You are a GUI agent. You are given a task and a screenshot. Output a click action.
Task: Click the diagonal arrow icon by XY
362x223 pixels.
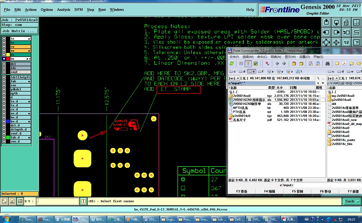pos(4,201)
